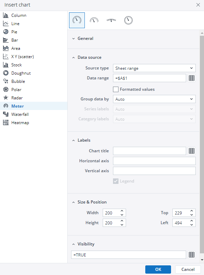Increase the Width value with up arrow
The width and height of the screenshot is (204, 275).
click(x=122, y=211)
